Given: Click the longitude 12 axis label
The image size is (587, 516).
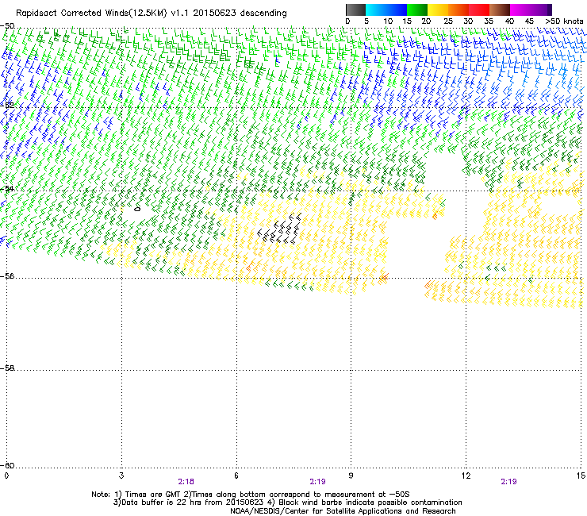Looking at the screenshot, I should (466, 476).
